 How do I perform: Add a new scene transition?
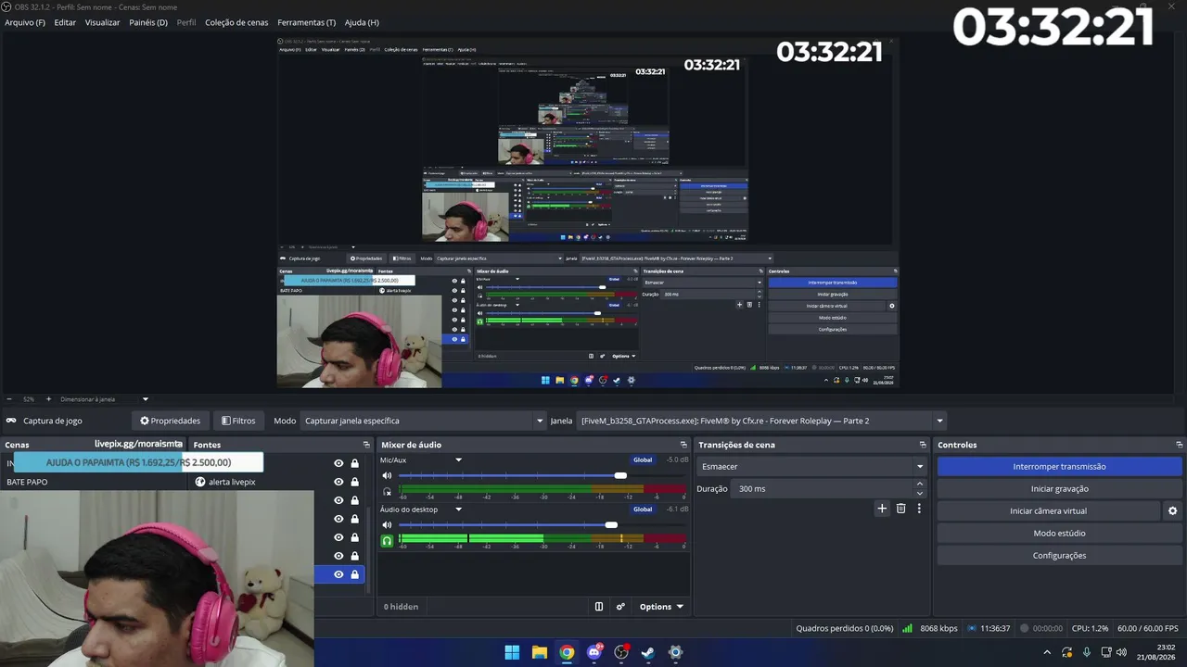click(882, 509)
